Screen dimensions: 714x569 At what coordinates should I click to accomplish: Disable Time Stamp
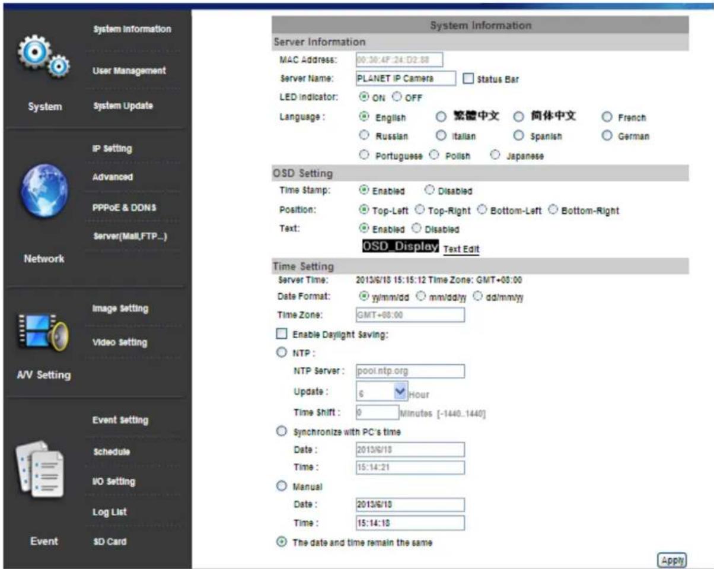429,190
